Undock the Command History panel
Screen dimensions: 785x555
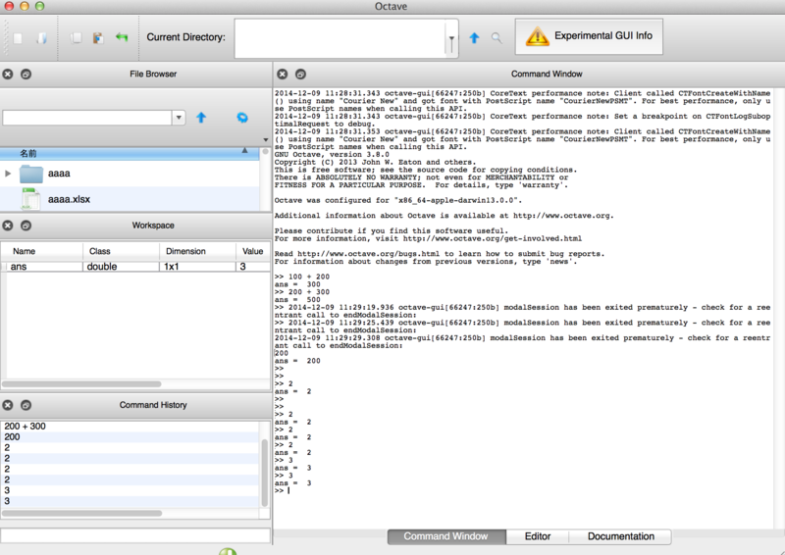point(26,405)
